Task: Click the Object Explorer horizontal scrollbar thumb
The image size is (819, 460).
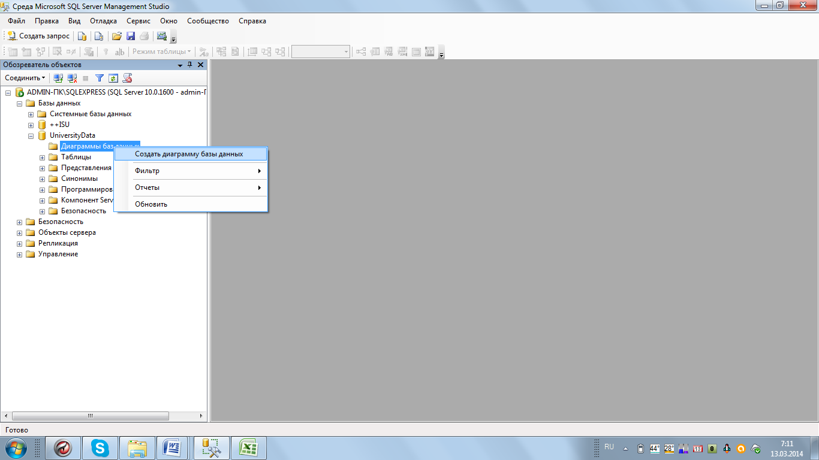Action: (x=90, y=415)
